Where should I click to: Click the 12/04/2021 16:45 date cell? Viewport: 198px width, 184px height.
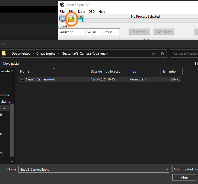[x=103, y=79]
